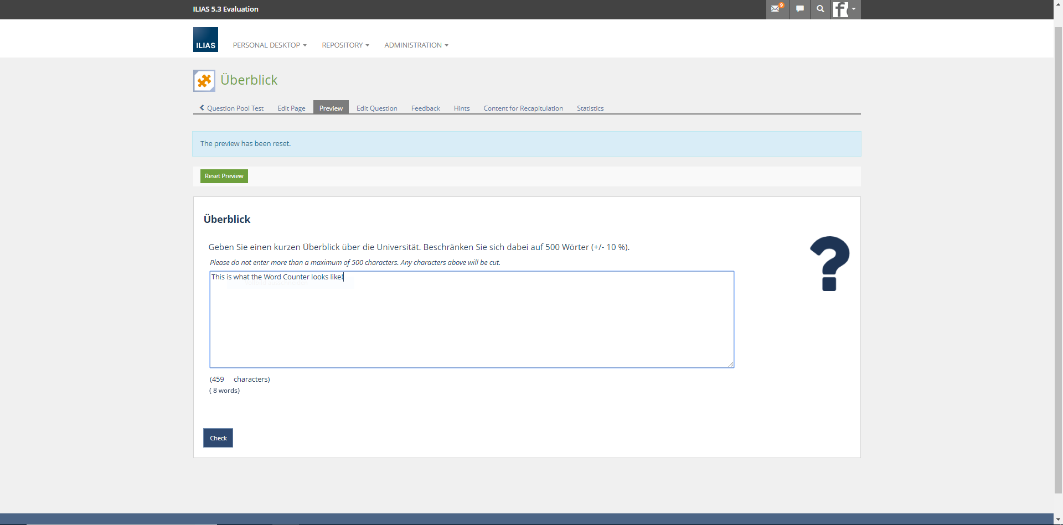The height and width of the screenshot is (525, 1063).
Task: Click the large question mark image
Action: coord(829,263)
